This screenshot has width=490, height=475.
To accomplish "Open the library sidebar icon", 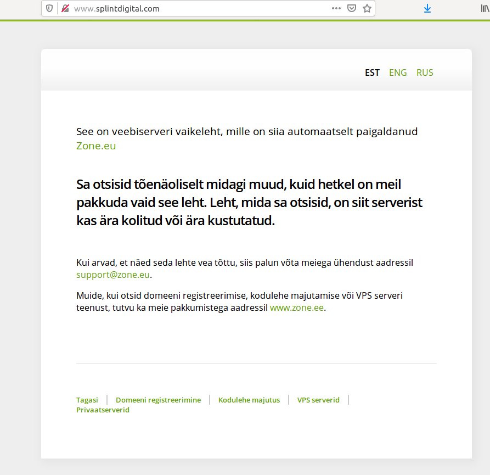I will click(x=485, y=8).
